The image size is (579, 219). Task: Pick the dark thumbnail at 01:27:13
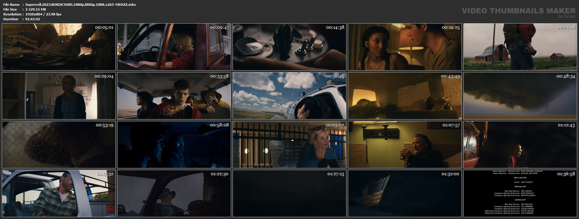[x=289, y=193]
